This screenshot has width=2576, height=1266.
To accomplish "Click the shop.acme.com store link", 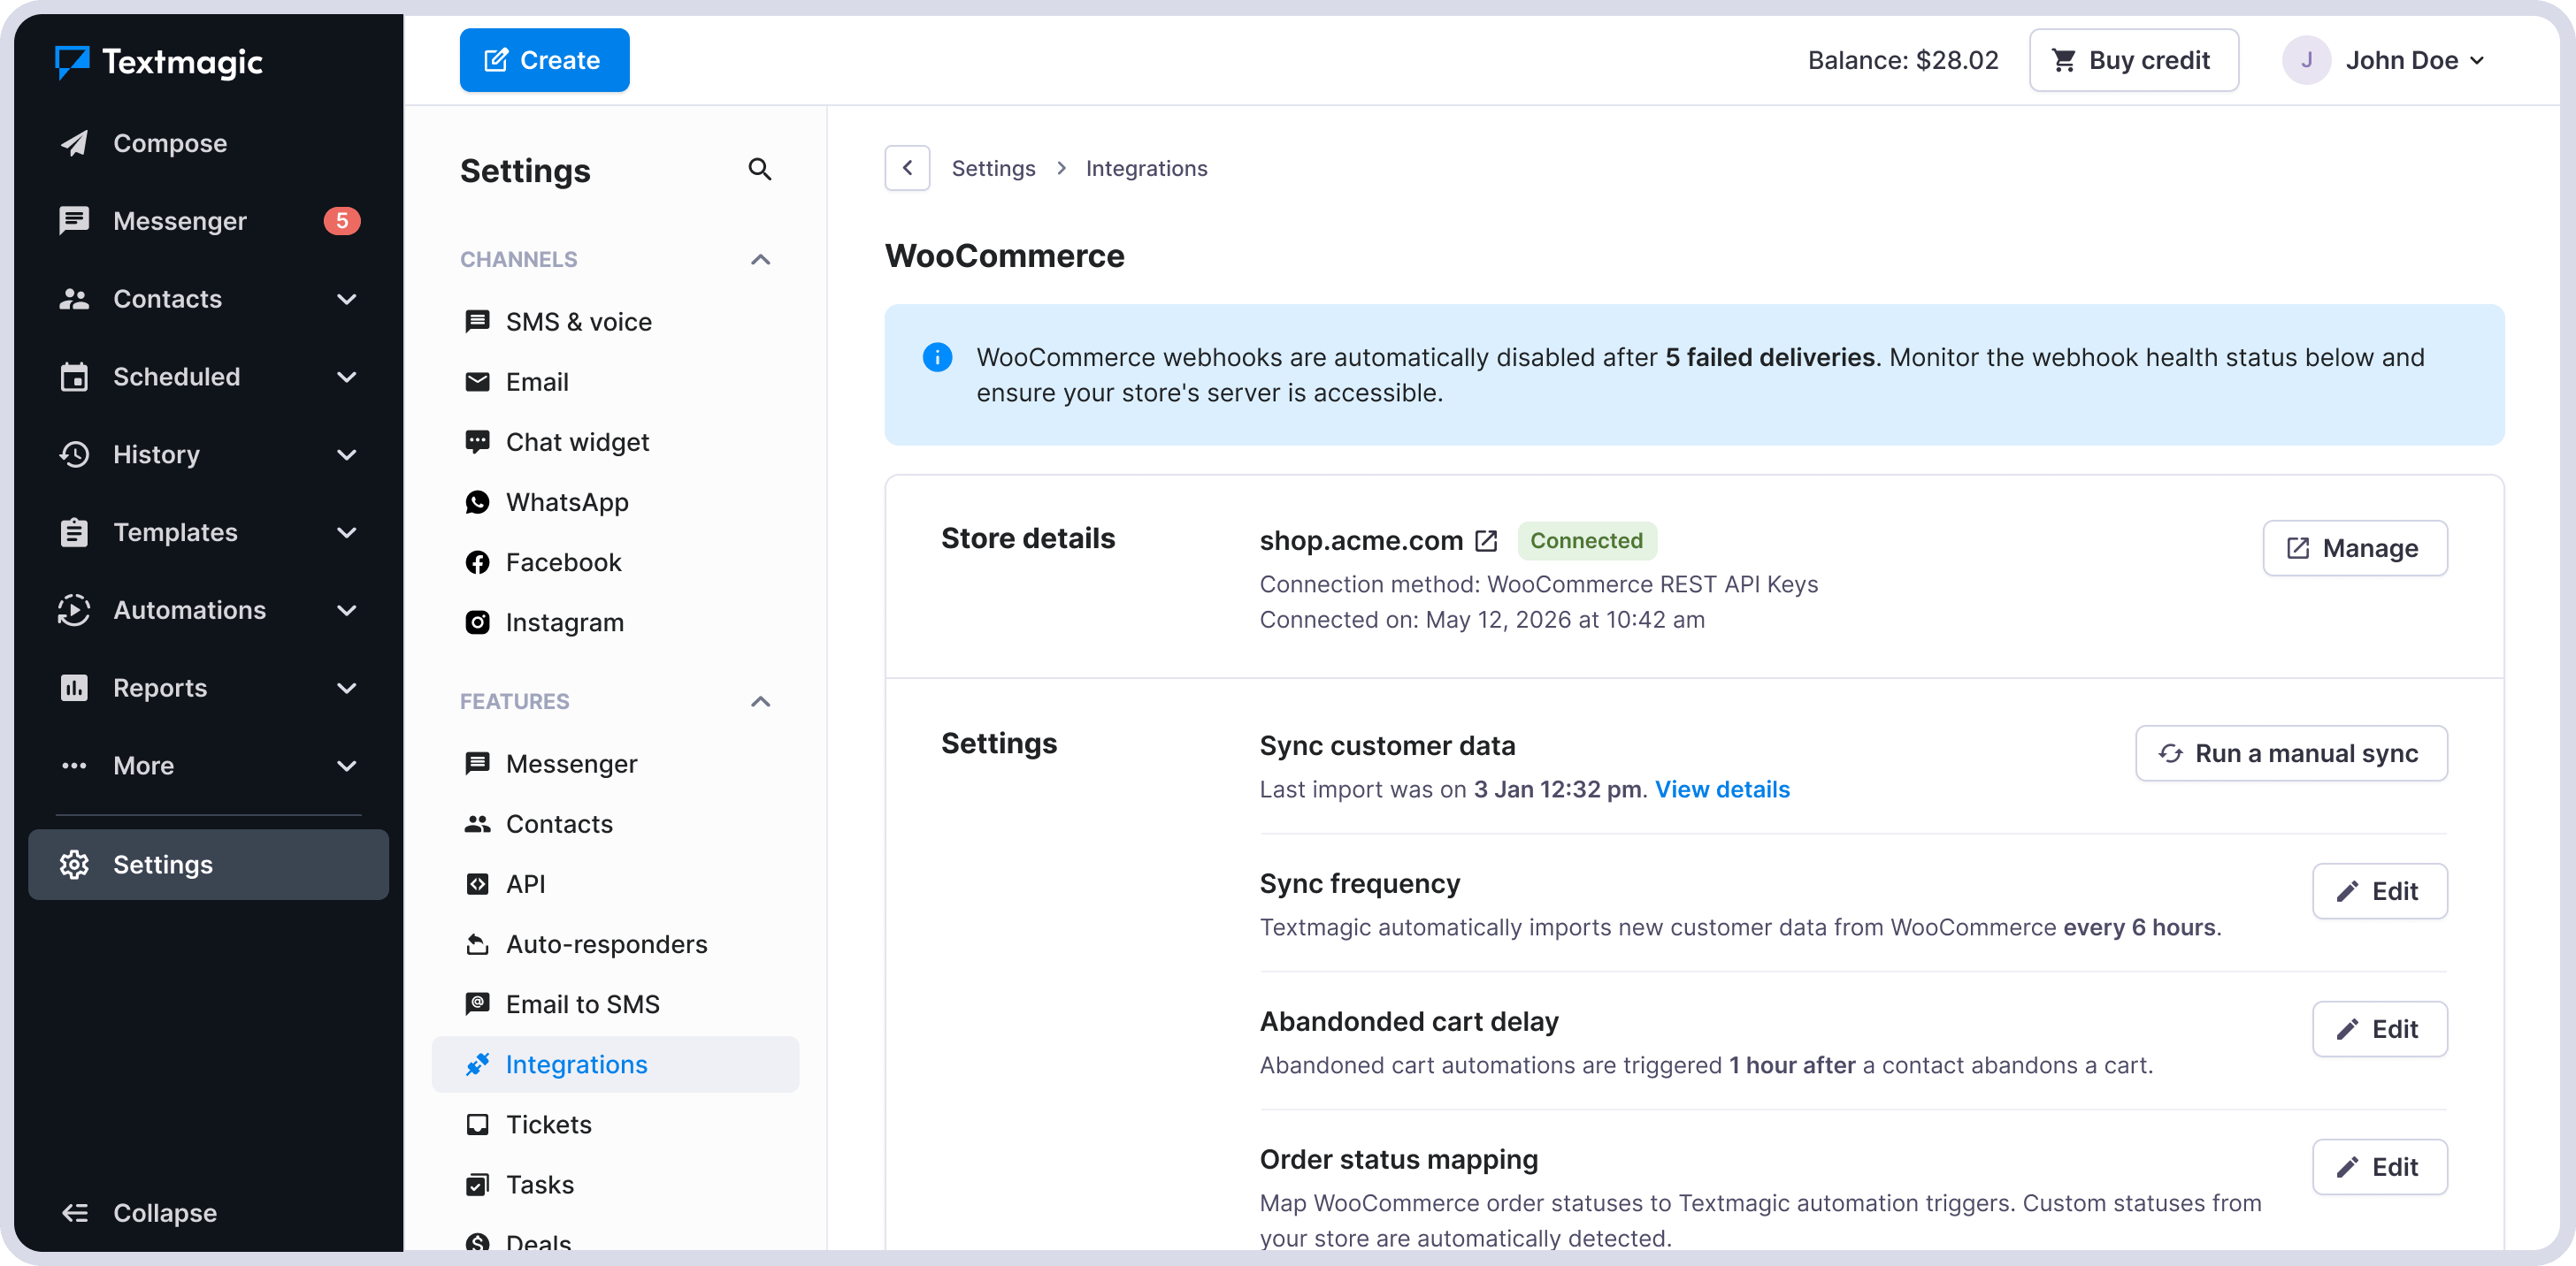I will click(x=1361, y=540).
